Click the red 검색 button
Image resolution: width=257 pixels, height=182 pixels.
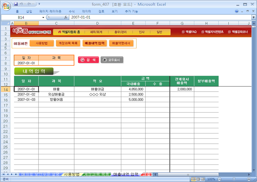(88, 60)
